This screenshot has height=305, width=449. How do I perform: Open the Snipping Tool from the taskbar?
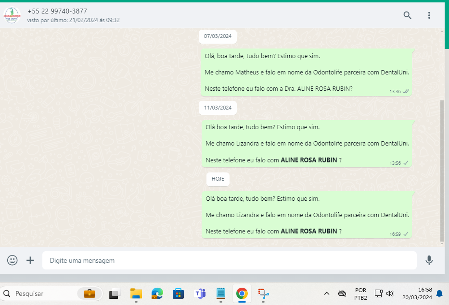pyautogui.click(x=263, y=293)
